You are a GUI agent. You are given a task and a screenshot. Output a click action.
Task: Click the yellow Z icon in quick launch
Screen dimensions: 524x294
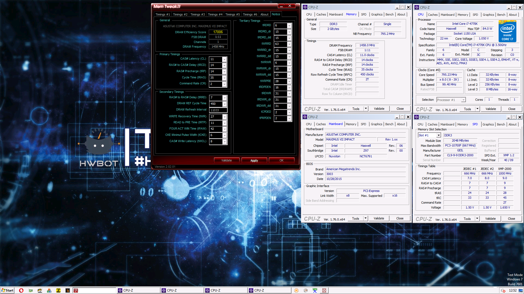coord(58,290)
